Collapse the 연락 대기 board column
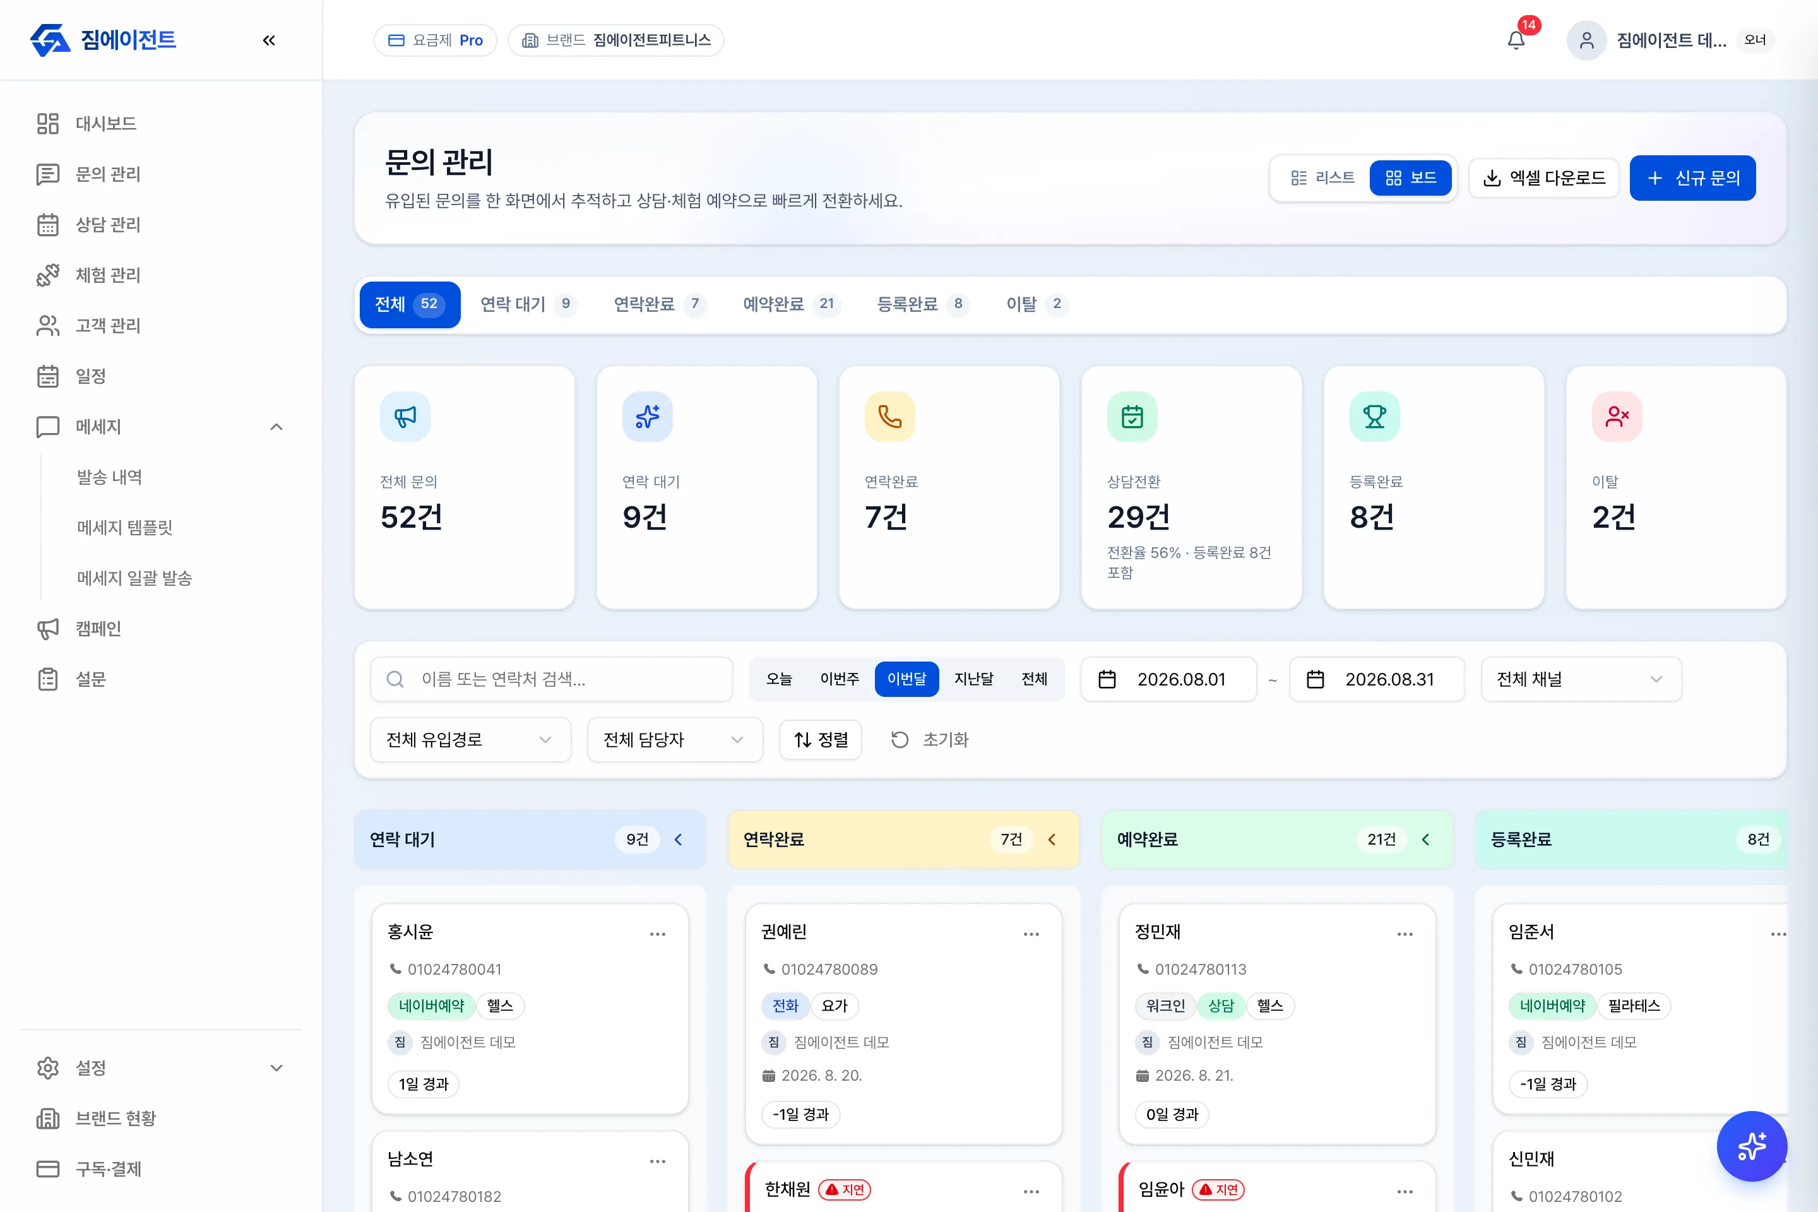Screen dimensions: 1818x1212 click(x=679, y=840)
